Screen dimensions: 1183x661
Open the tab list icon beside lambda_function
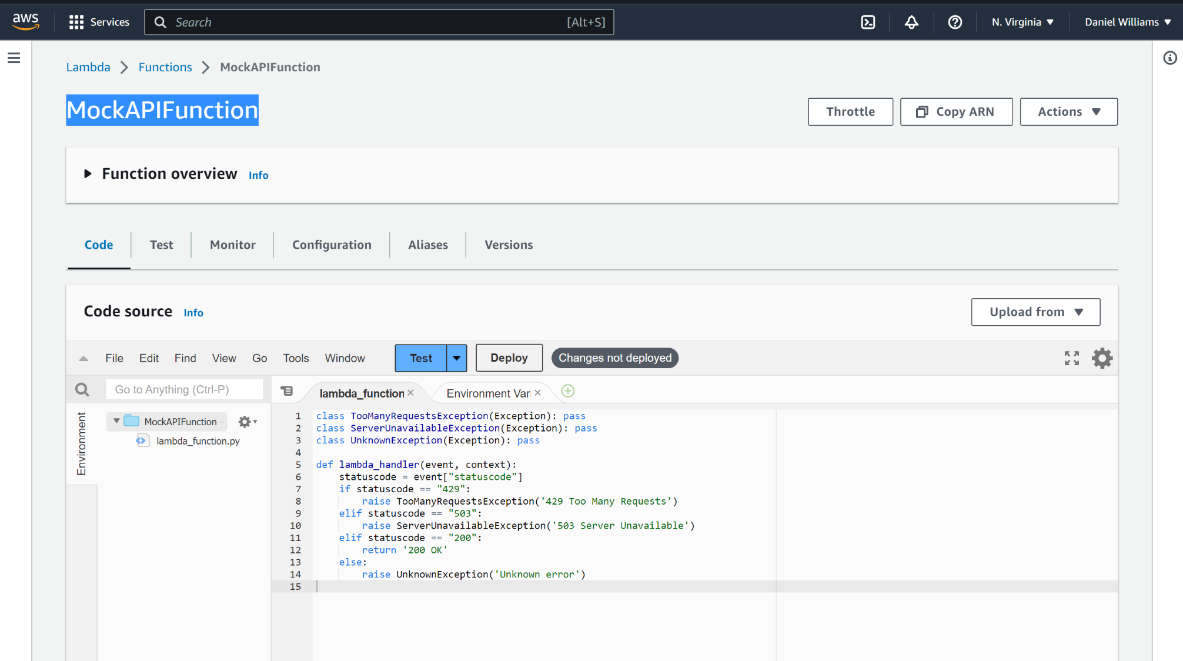tap(286, 391)
